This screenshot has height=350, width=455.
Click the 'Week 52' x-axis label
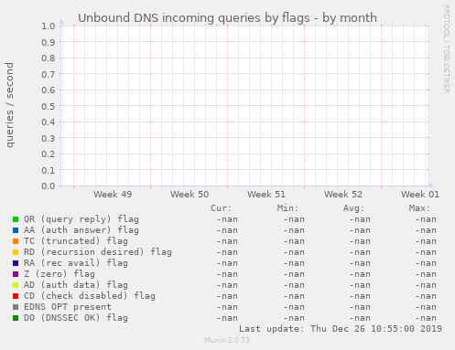pos(343,195)
